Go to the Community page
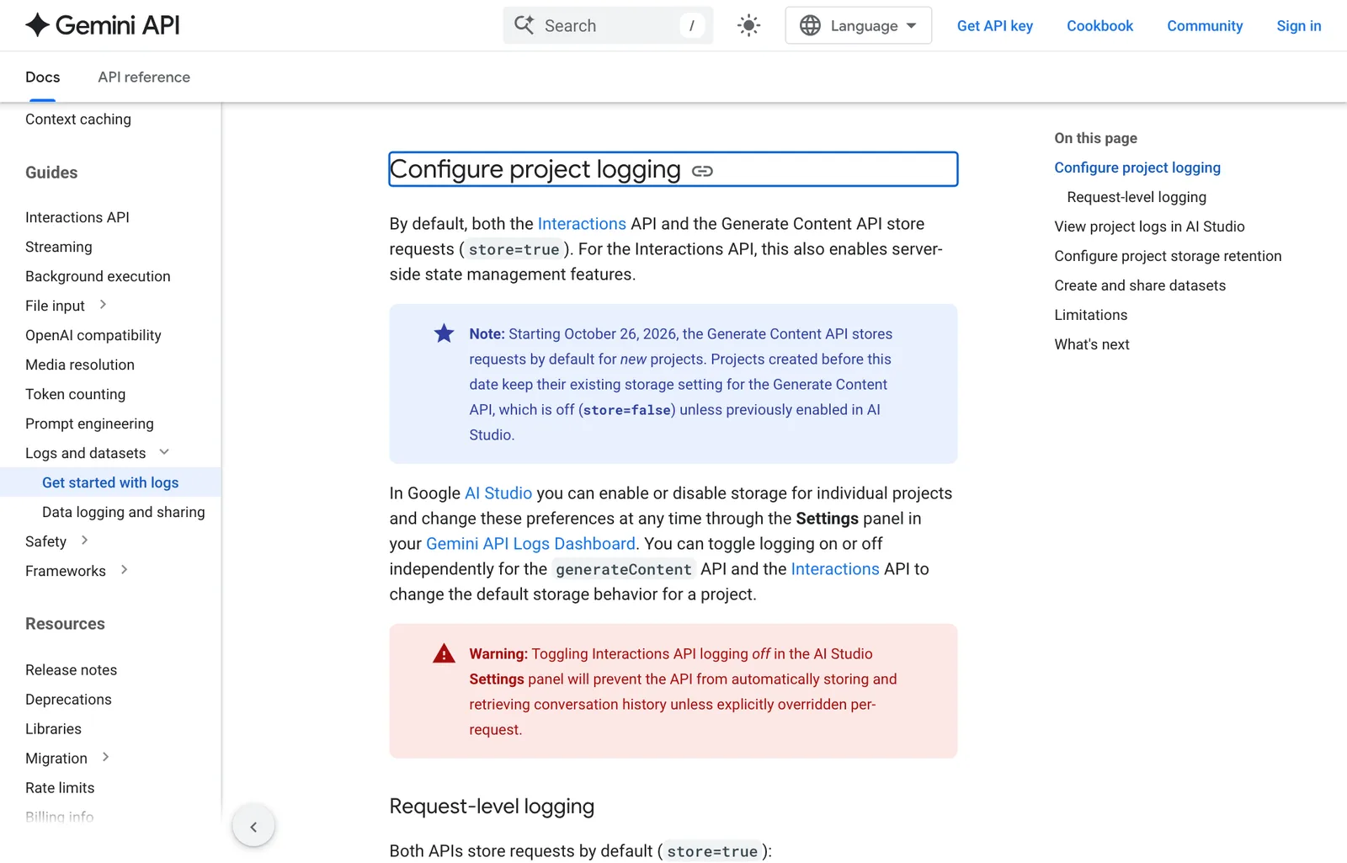The image size is (1347, 863). [1205, 26]
